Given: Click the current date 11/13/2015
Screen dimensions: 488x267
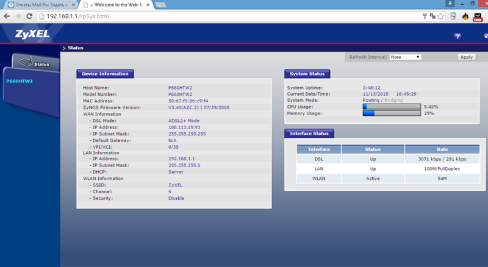Looking at the screenshot, I should [375, 94].
